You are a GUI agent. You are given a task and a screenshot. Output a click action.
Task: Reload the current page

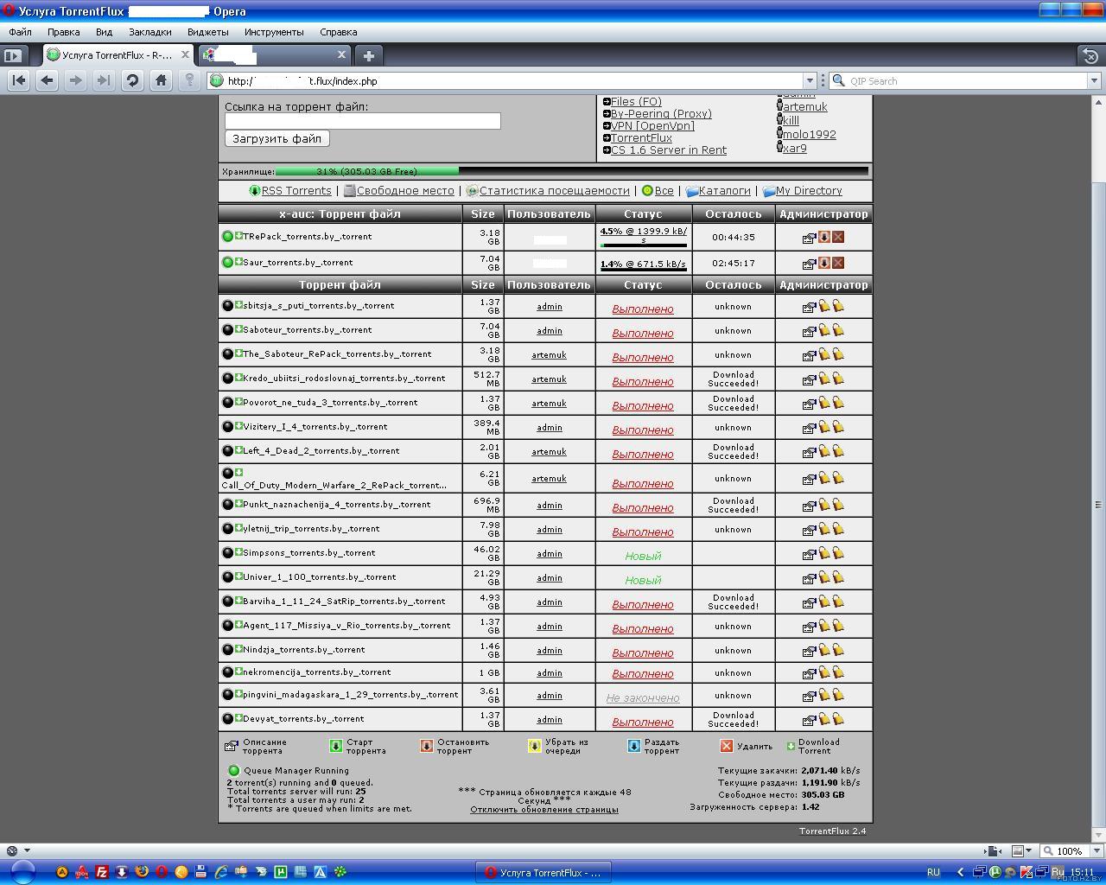(132, 80)
